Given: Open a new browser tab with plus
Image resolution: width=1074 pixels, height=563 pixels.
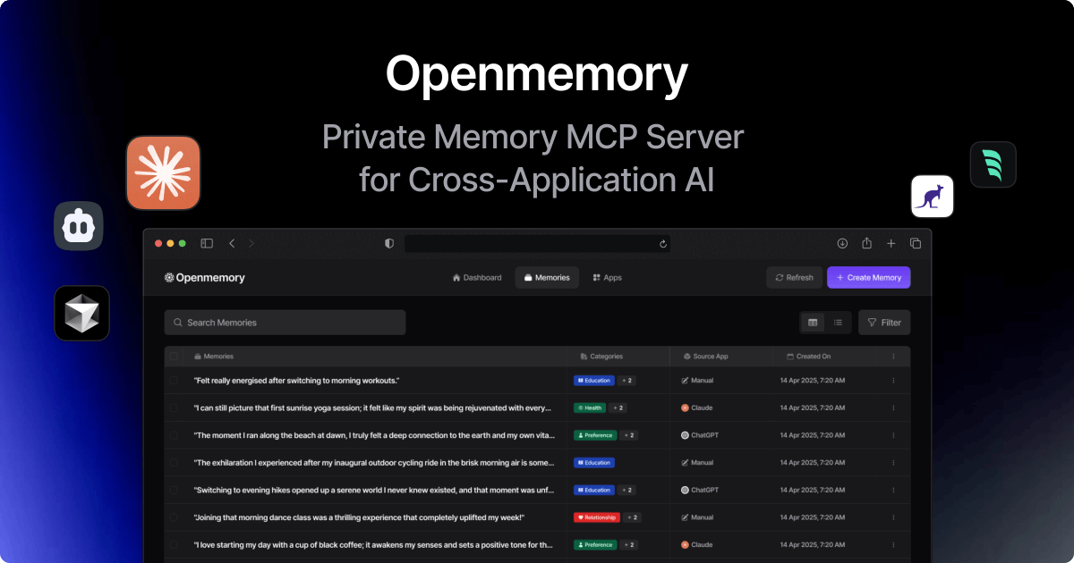Looking at the screenshot, I should 891,243.
